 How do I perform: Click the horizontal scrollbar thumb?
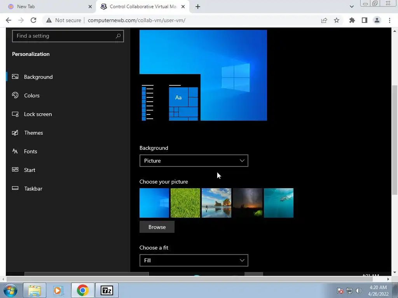(x=189, y=279)
